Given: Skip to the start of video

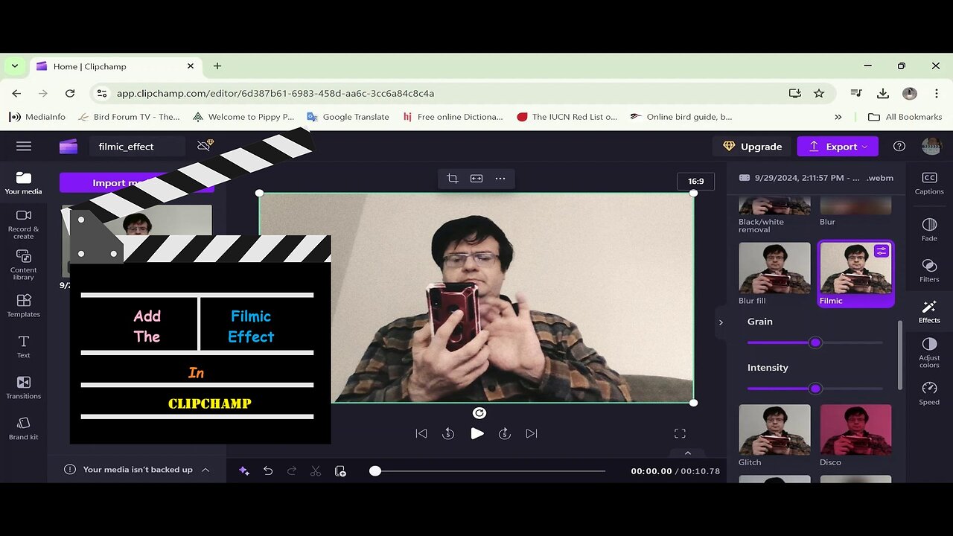Looking at the screenshot, I should click(421, 433).
